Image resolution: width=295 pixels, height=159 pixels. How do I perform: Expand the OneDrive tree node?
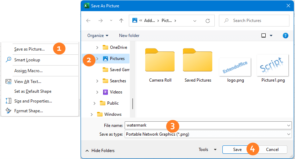click(97, 47)
